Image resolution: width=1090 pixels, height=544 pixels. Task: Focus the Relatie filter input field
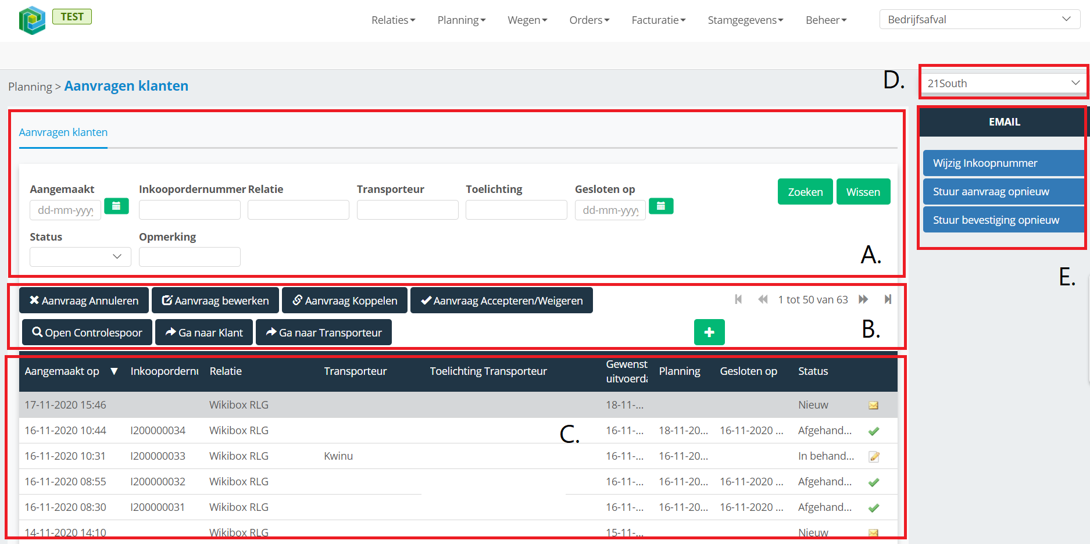click(x=298, y=210)
